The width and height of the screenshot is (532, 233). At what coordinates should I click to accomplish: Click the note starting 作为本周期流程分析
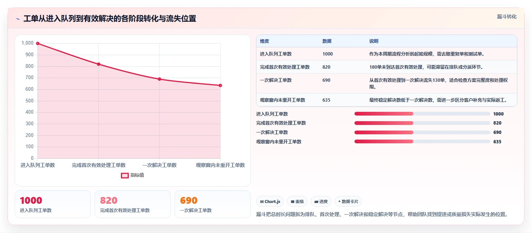[x=427, y=54]
